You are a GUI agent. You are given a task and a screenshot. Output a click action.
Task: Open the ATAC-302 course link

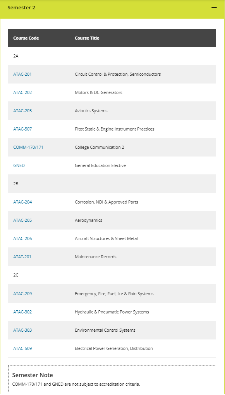pos(22,312)
